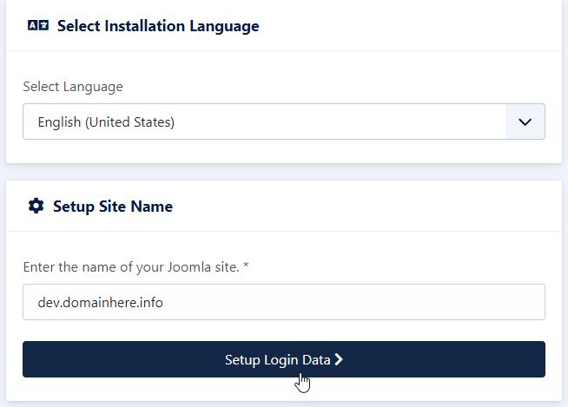
Task: Click the Setup Login Data label text
Action: coord(277,360)
